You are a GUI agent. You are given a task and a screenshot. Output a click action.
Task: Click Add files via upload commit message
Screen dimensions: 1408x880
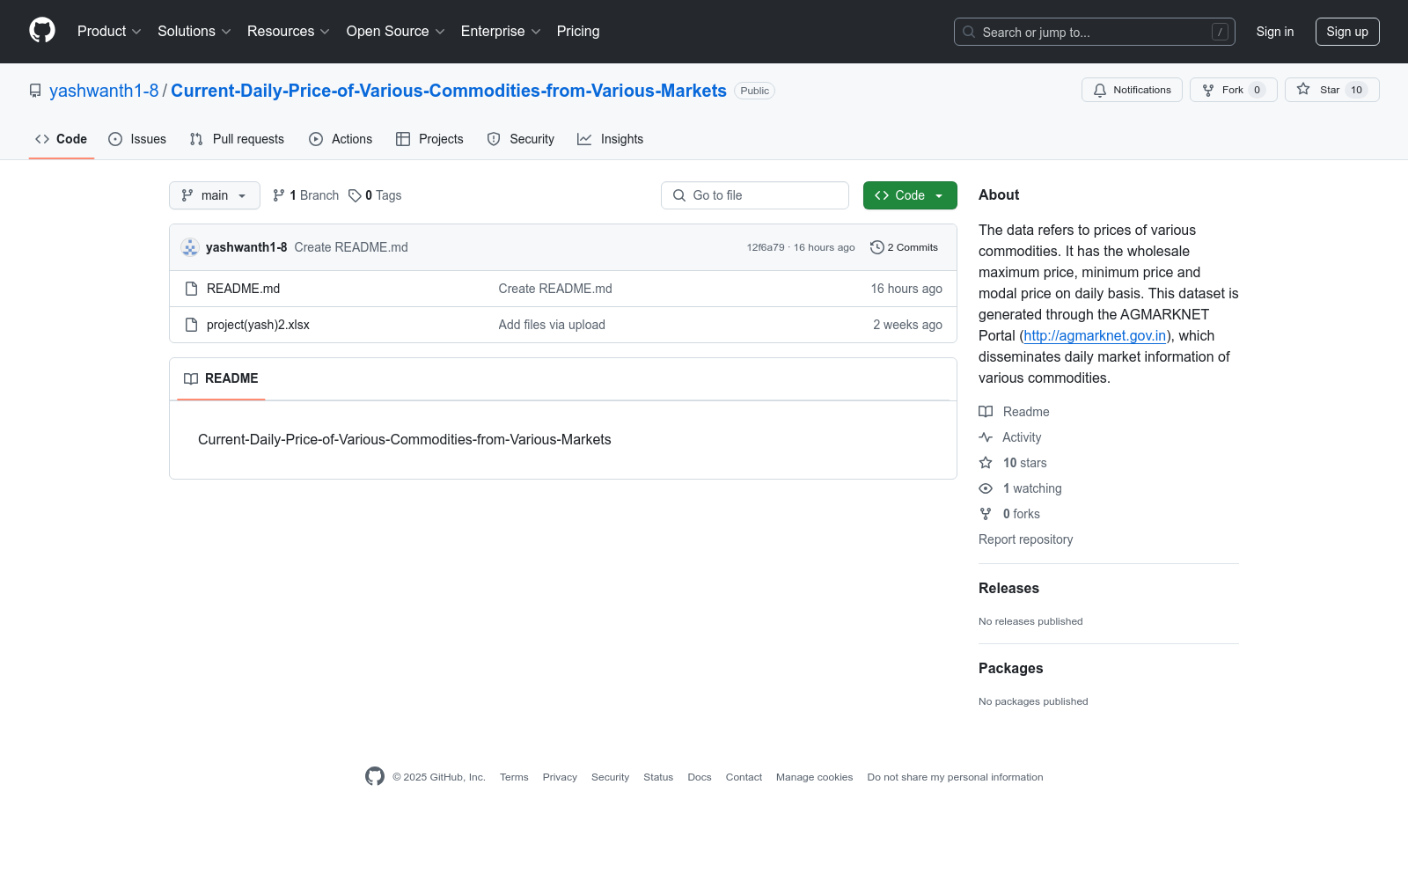[x=552, y=325]
